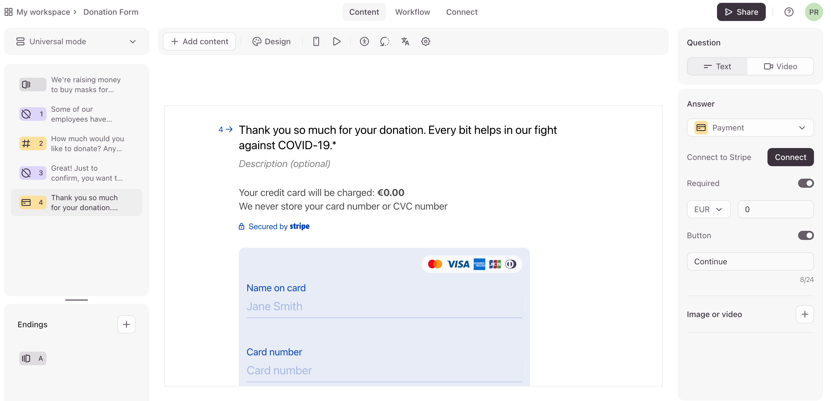Image resolution: width=831 pixels, height=401 pixels.
Task: Open the Payment answer type dropdown
Action: [x=750, y=128]
